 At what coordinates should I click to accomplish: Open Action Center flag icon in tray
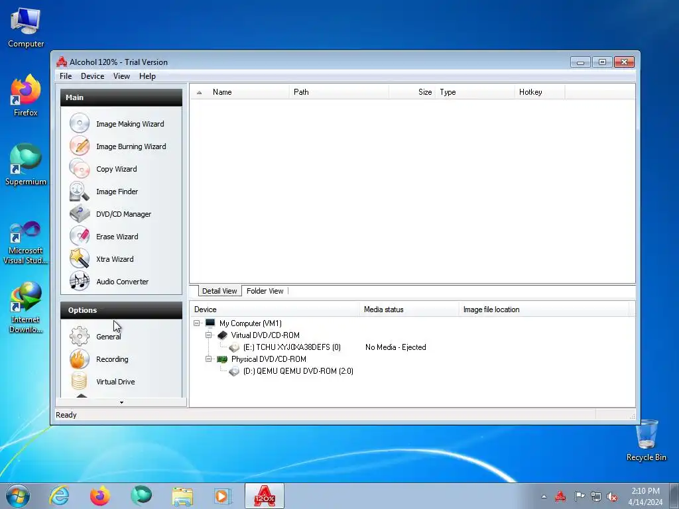(x=580, y=496)
